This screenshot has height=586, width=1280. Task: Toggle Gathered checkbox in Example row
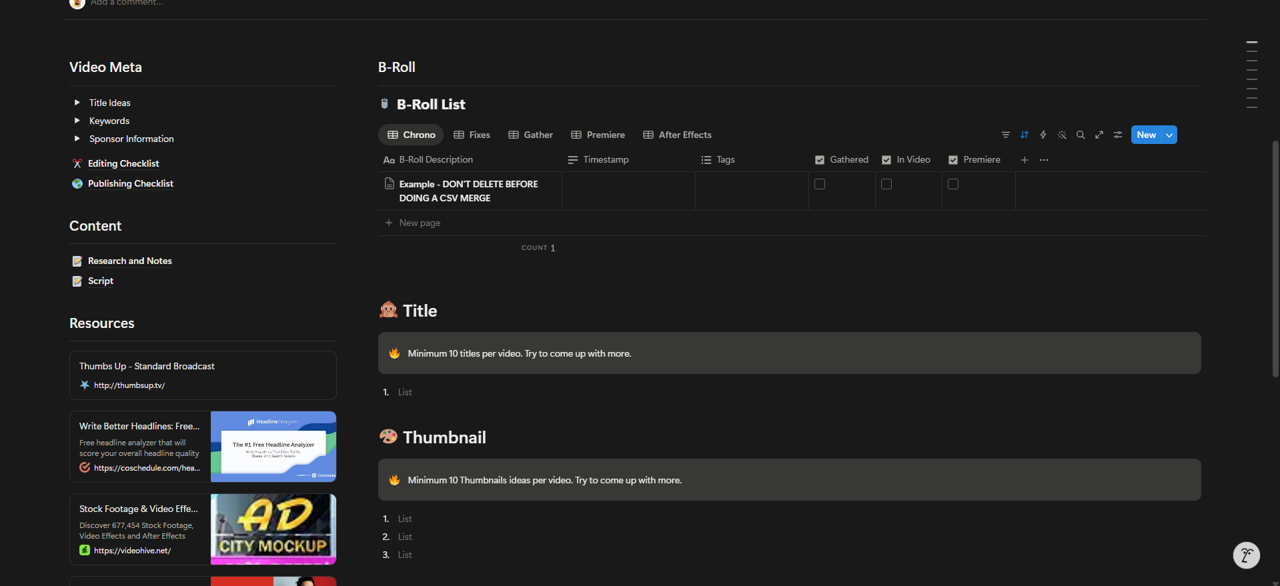(820, 184)
